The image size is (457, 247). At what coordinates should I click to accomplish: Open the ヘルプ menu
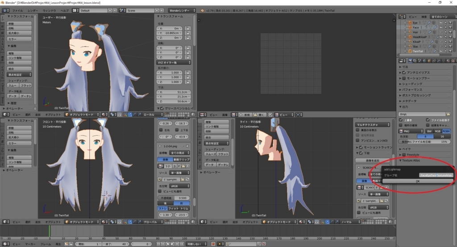[64, 11]
